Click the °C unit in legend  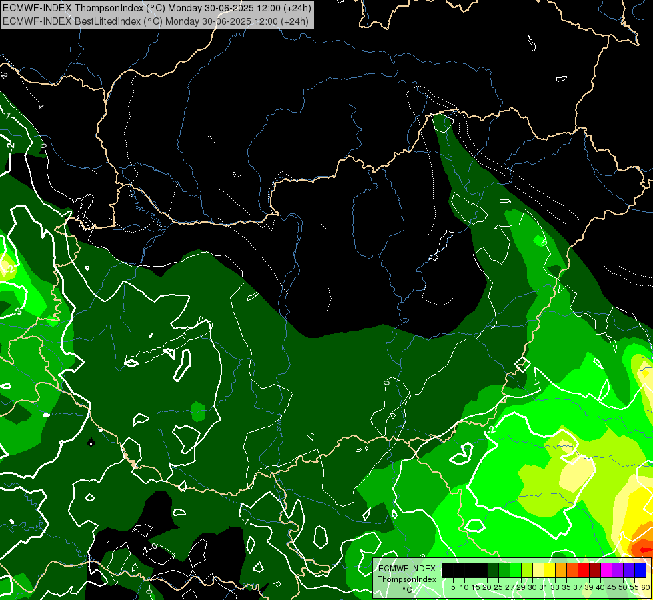408,590
